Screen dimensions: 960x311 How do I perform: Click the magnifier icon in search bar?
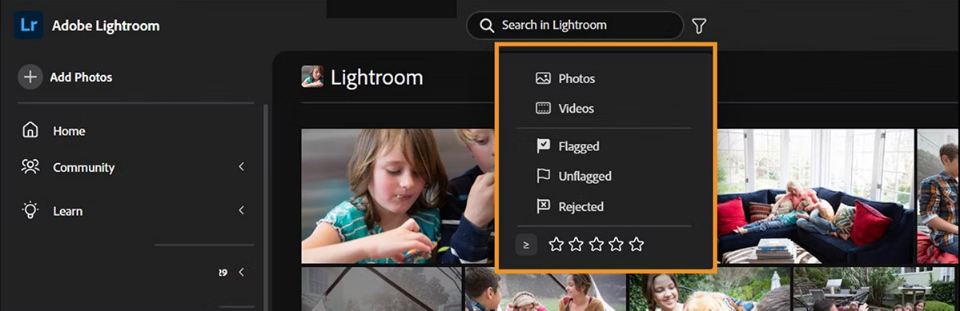click(487, 26)
